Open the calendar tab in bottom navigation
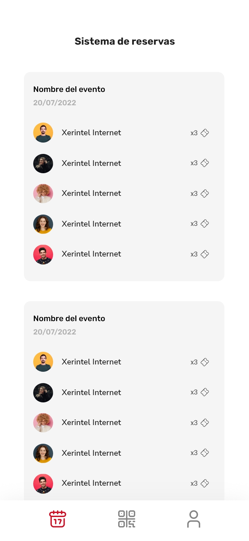 [58, 519]
